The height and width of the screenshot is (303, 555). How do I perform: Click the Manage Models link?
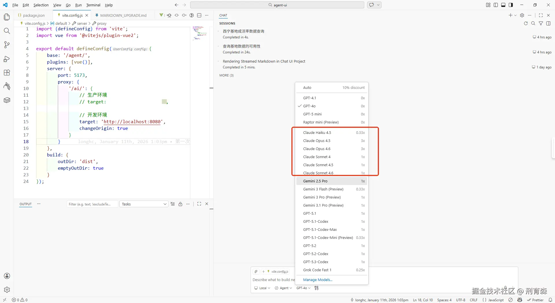point(318,280)
